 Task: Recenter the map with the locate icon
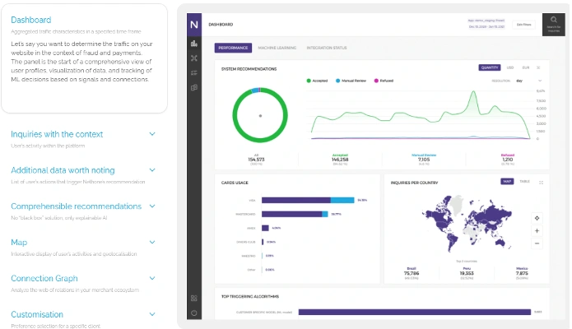click(537, 218)
